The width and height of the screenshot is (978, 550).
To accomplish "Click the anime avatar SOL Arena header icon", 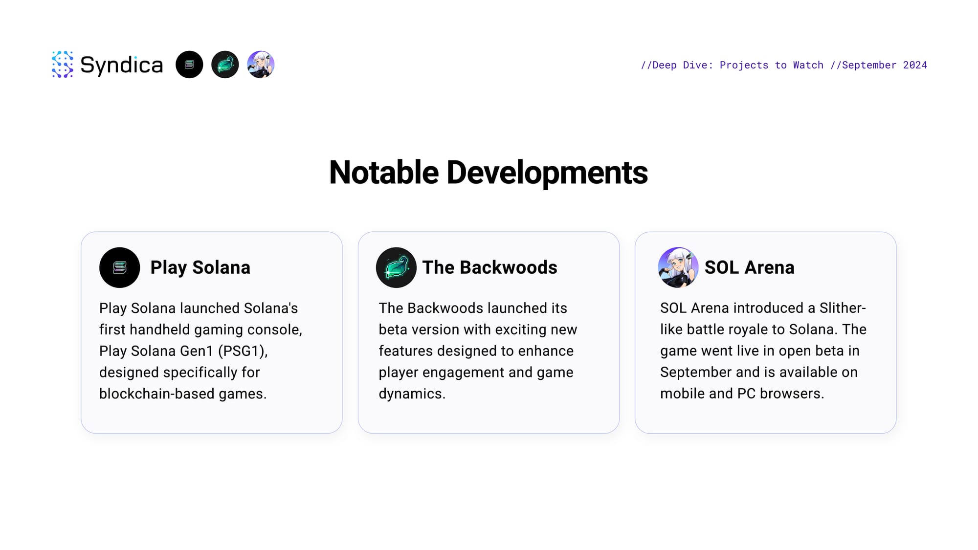I will tap(261, 65).
